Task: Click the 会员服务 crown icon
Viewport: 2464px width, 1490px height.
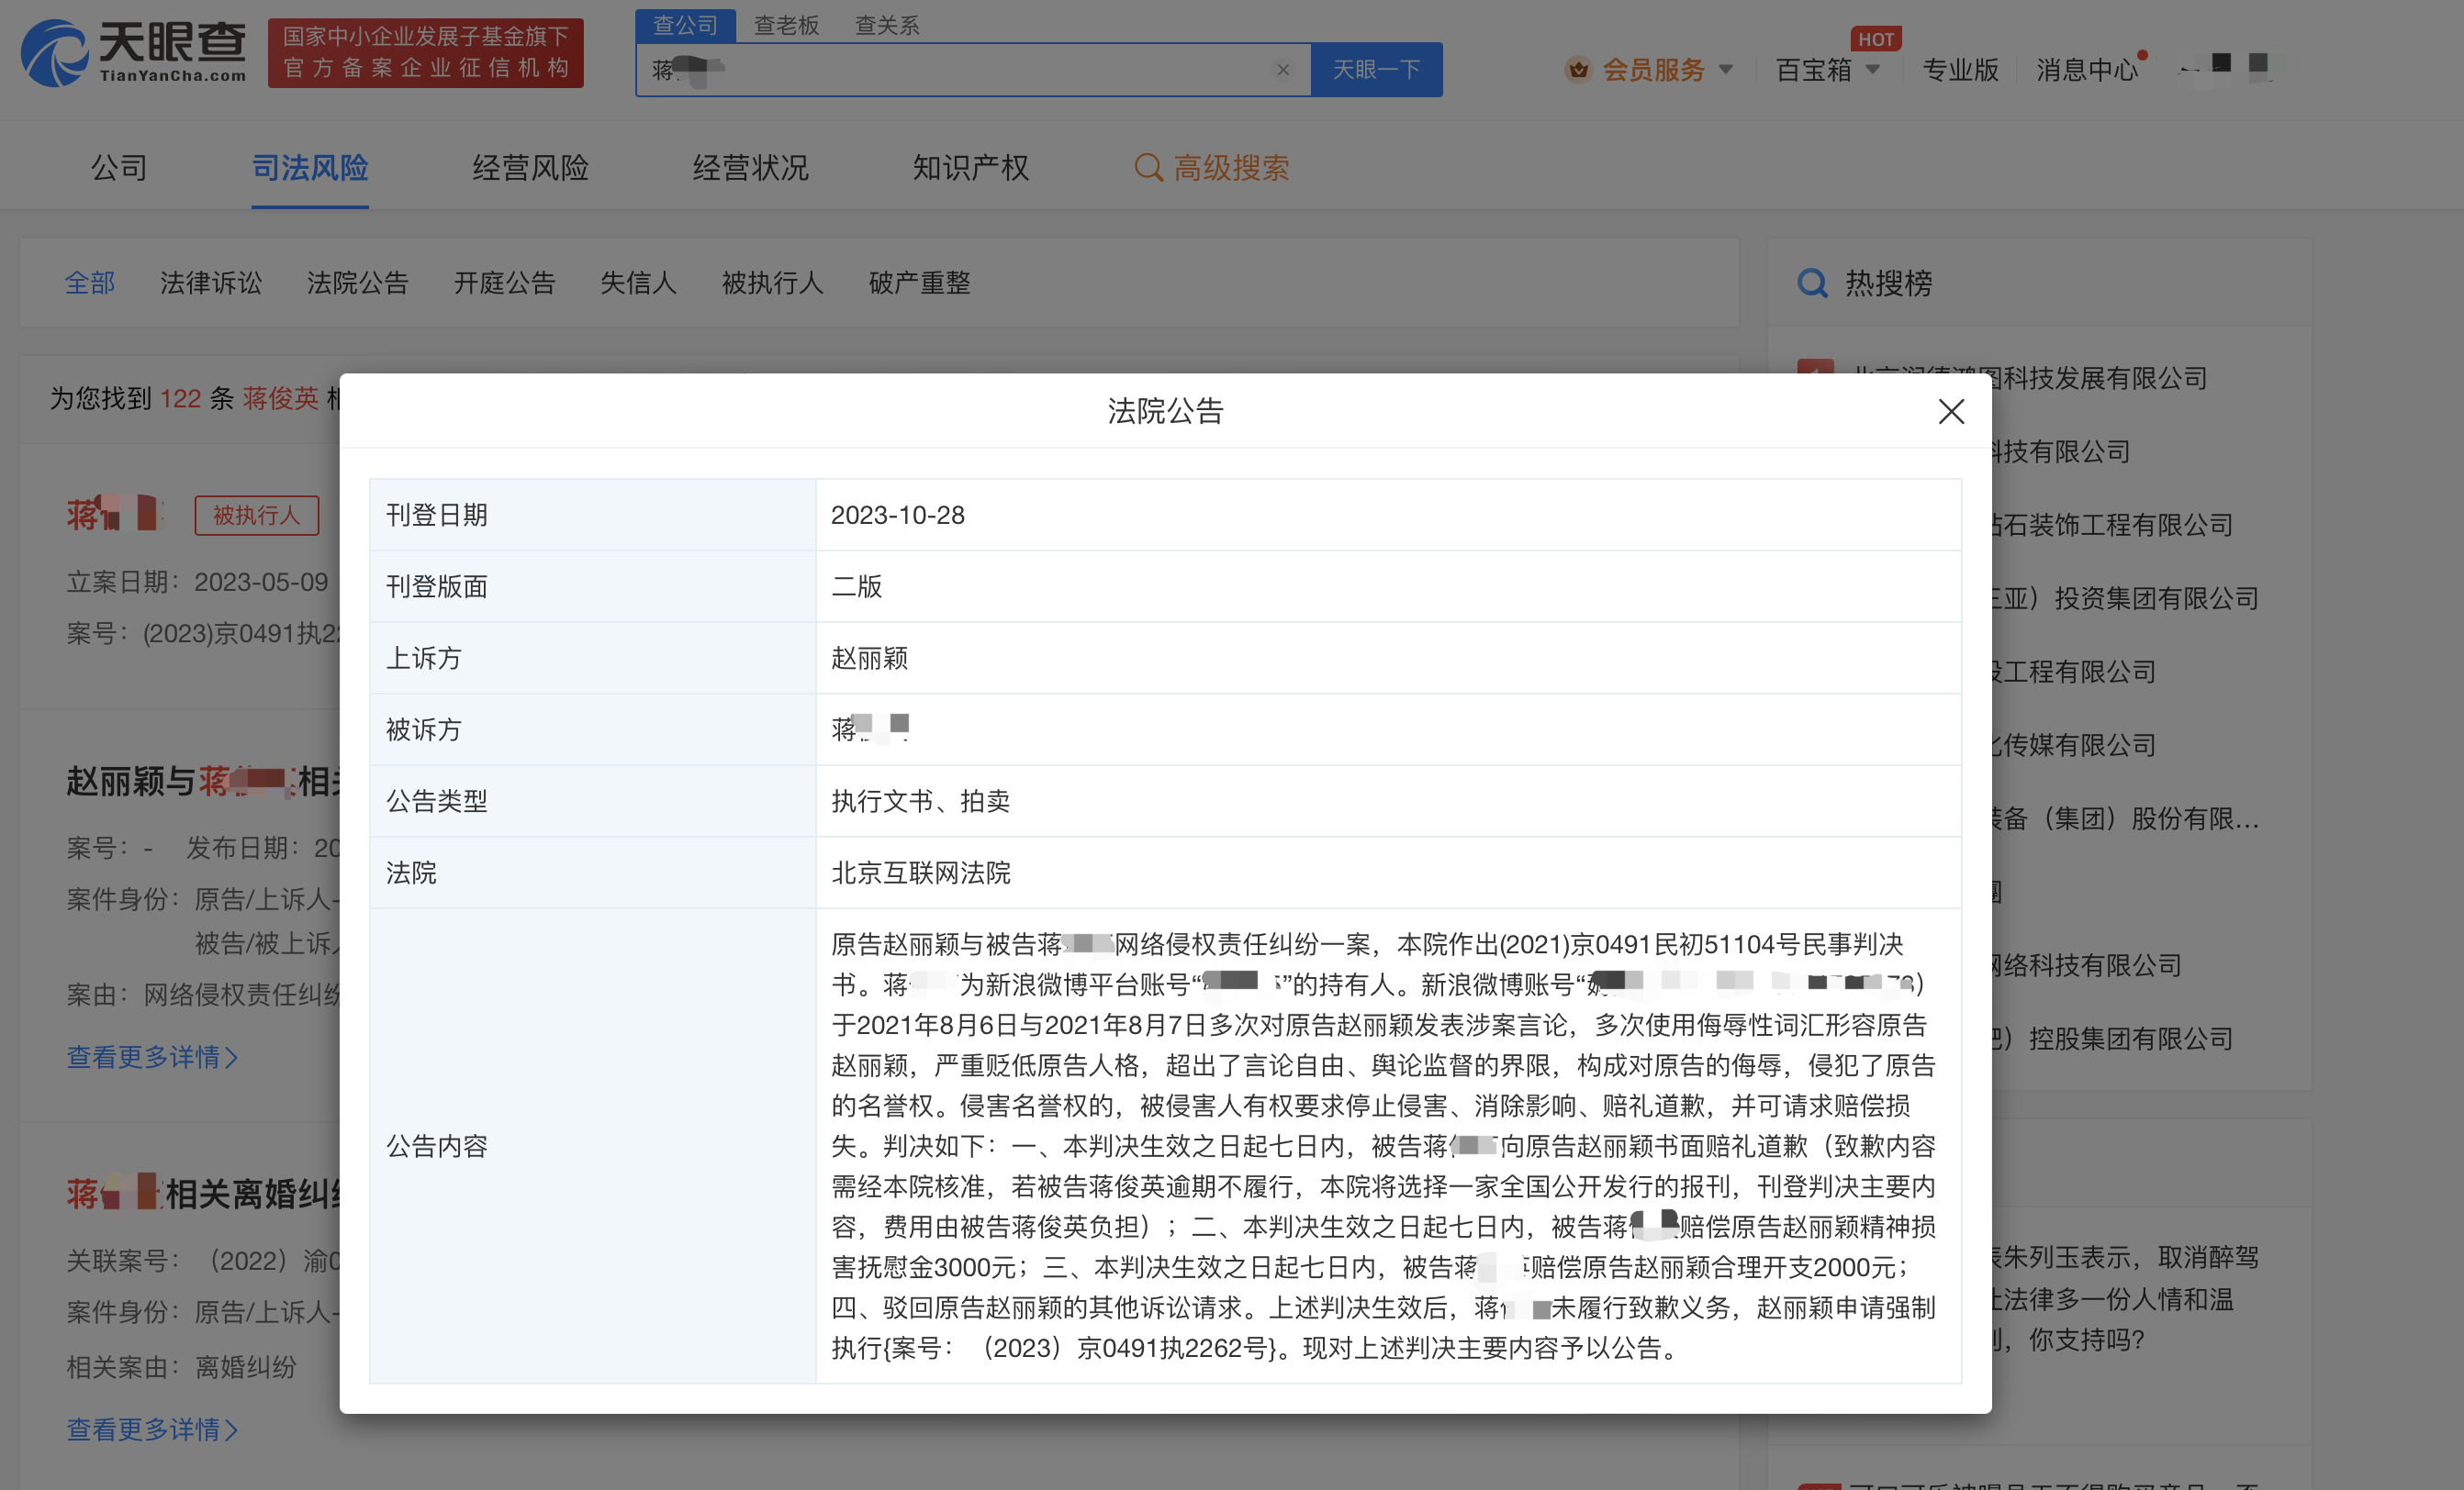Action: 1578,70
